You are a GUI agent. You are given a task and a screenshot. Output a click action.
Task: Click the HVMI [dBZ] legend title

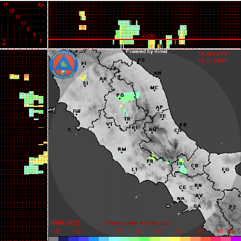[65, 223]
